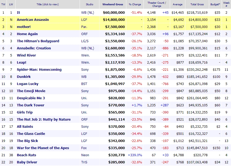Open the Baby Driver movie link
Screen dimensions: 231x166
(27, 162)
